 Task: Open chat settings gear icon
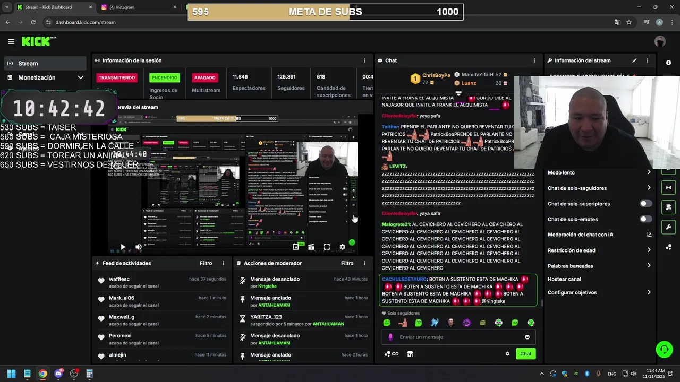[507, 354]
